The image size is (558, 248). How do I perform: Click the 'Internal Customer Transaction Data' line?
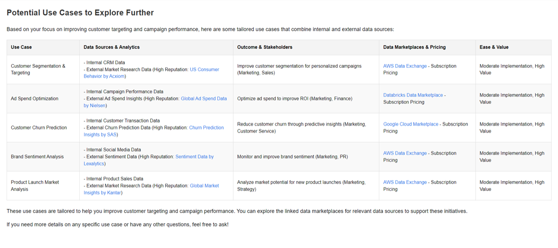pos(122,121)
